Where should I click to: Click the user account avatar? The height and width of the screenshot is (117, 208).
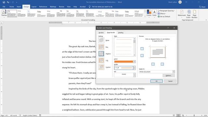pyautogui.click(x=180, y=2)
